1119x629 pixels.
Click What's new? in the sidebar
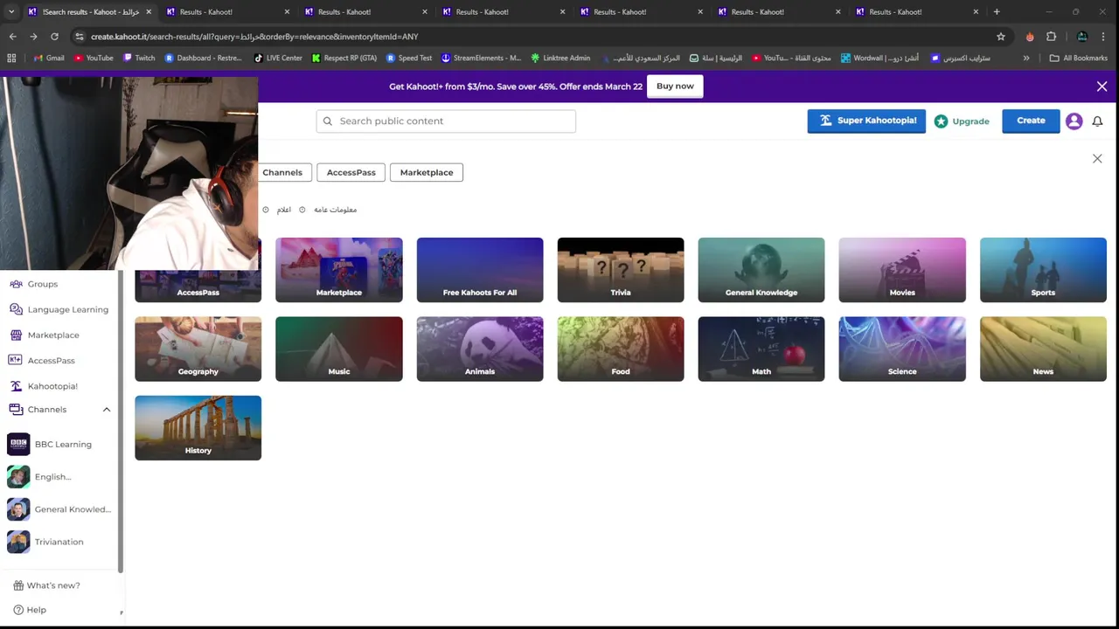pyautogui.click(x=46, y=585)
